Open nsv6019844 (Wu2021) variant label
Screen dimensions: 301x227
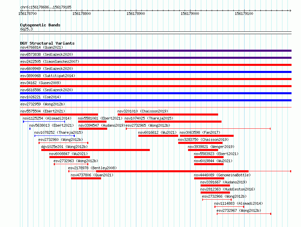(x=213, y=161)
